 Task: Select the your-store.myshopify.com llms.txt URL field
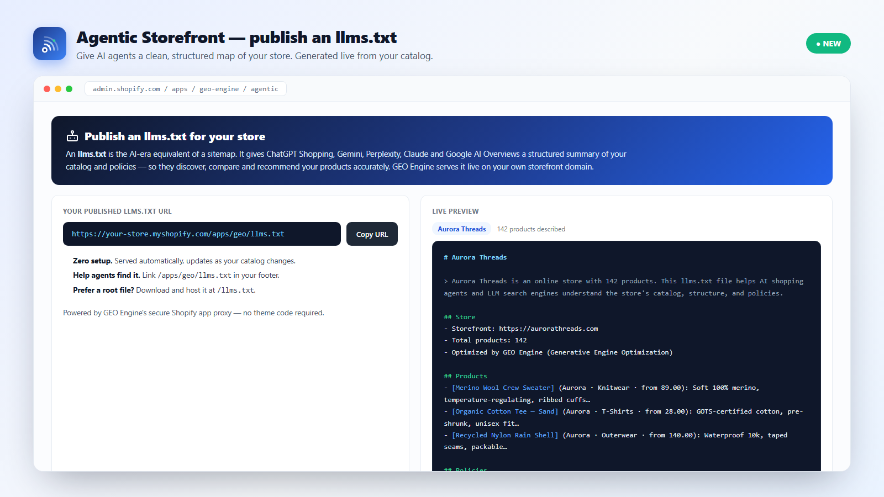202,234
